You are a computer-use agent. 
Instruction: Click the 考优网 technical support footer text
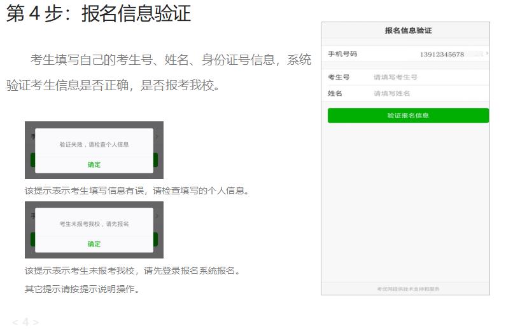pos(408,289)
